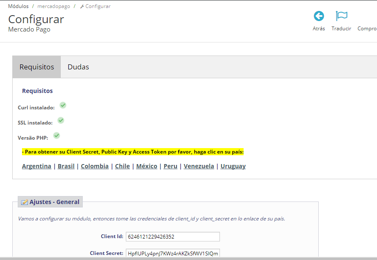
Task: Click the Atrás back arrow icon
Action: click(x=319, y=16)
